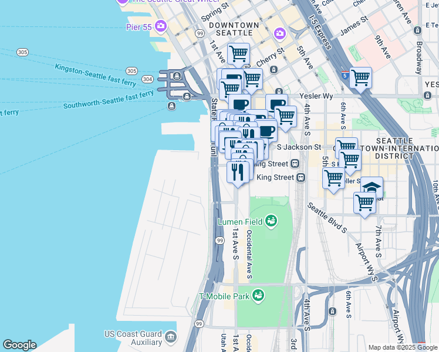The width and height of the screenshot is (439, 352).
Task: Click the Occidental Ave S label
Action: [x=249, y=255]
